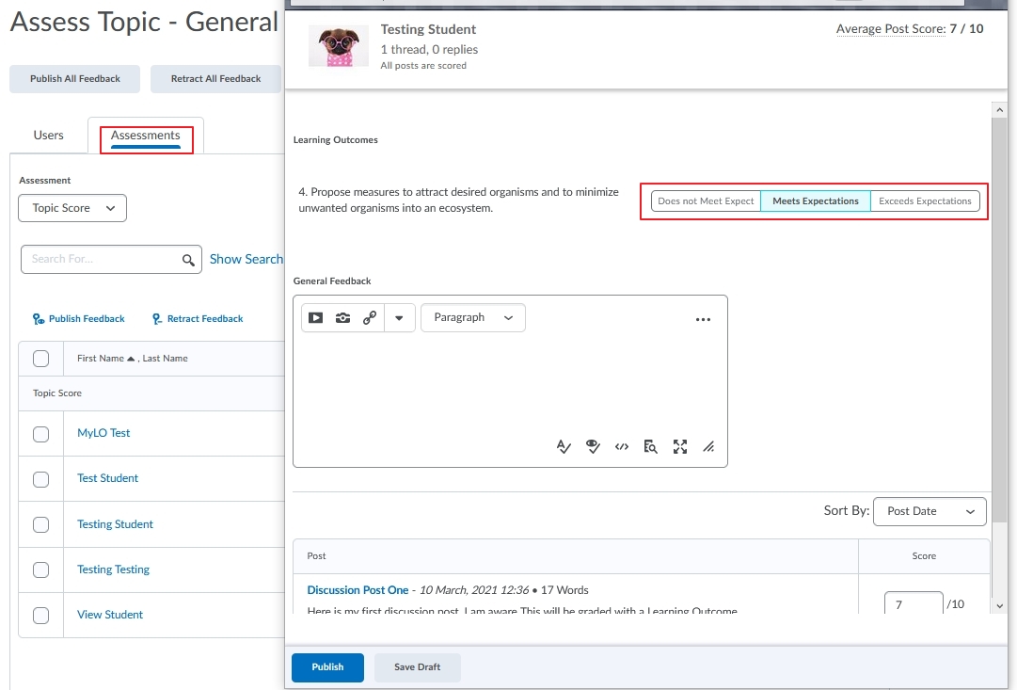Check the box for MyLO Test

click(40, 434)
